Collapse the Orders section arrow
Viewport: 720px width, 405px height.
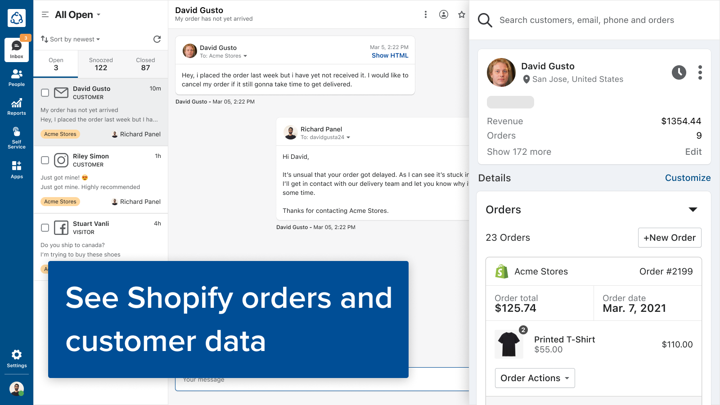click(x=693, y=210)
